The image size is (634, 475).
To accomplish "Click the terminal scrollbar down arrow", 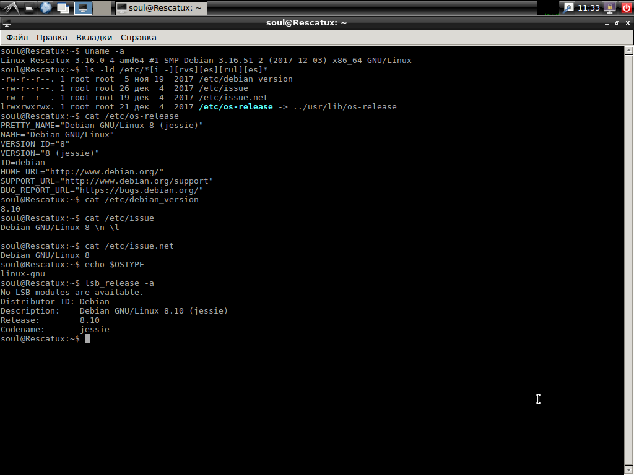I will (628, 470).
